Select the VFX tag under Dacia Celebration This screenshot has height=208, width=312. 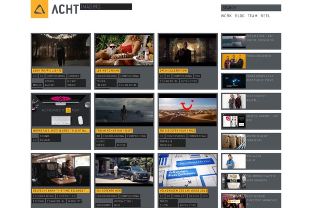click(x=198, y=76)
